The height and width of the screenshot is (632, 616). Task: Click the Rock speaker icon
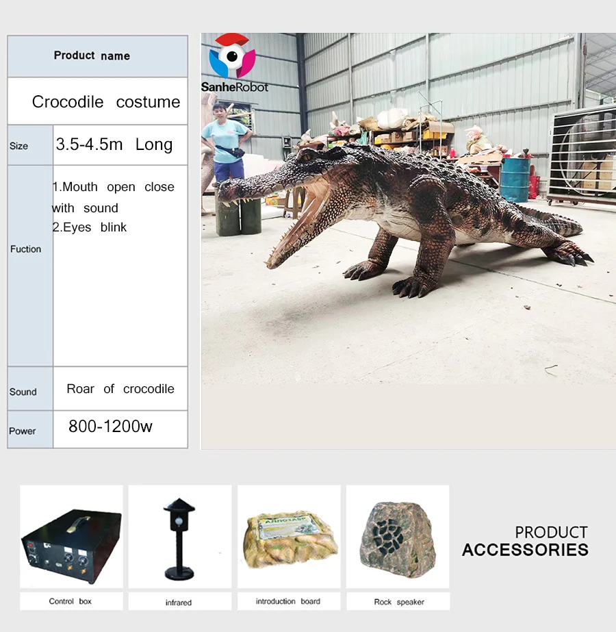click(x=397, y=538)
